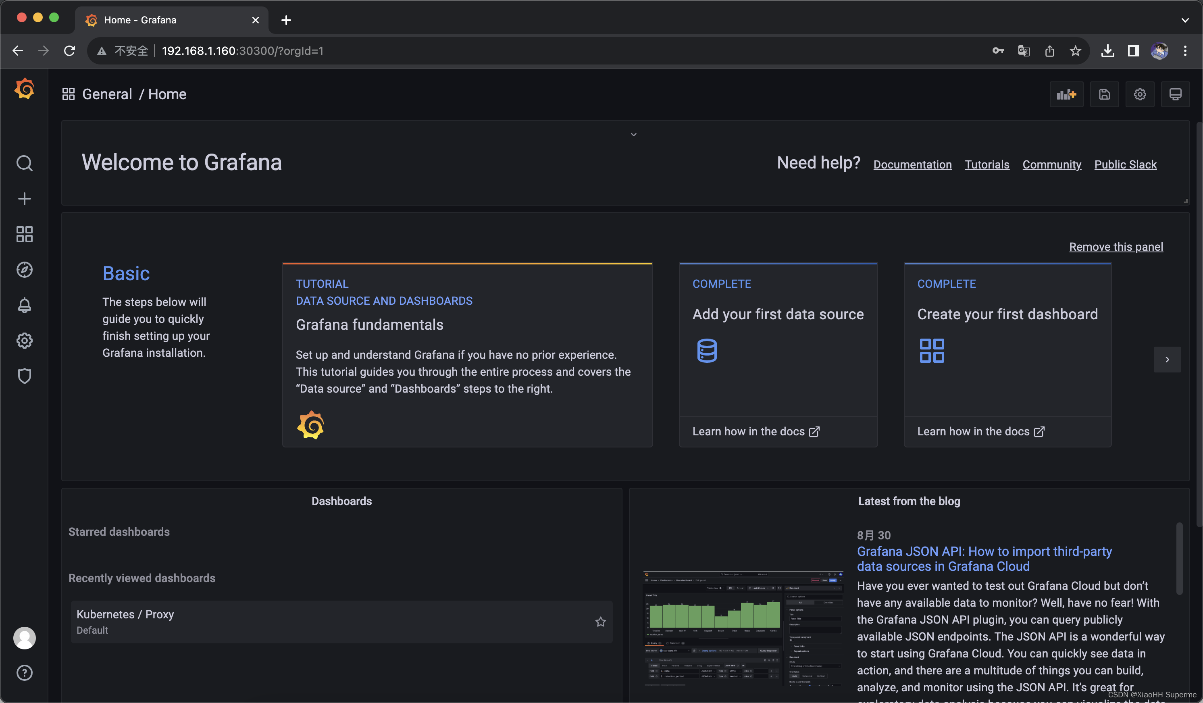Toggle browser side panel icon
This screenshot has height=703, width=1203.
1133,51
